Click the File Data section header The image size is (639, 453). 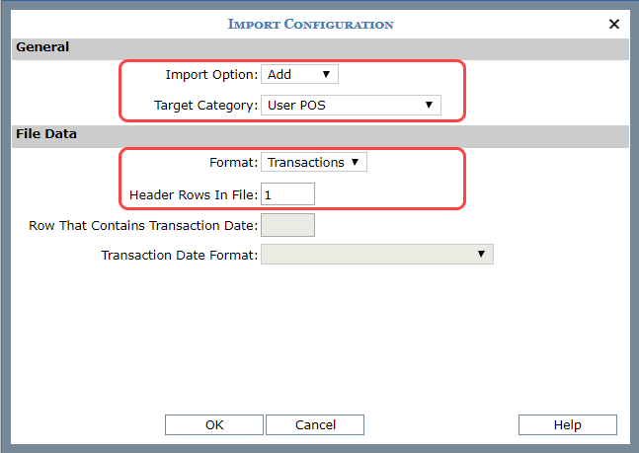click(46, 133)
